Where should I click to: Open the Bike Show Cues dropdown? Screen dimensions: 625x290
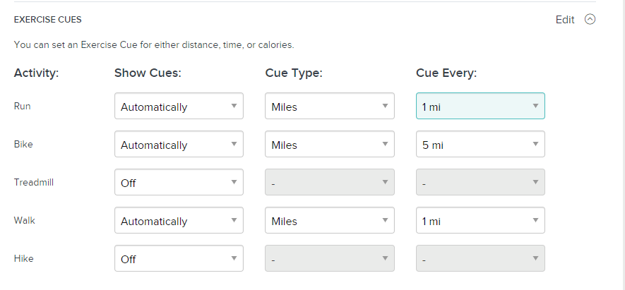[x=179, y=144]
